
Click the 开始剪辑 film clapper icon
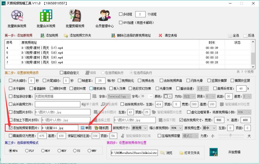(214, 152)
